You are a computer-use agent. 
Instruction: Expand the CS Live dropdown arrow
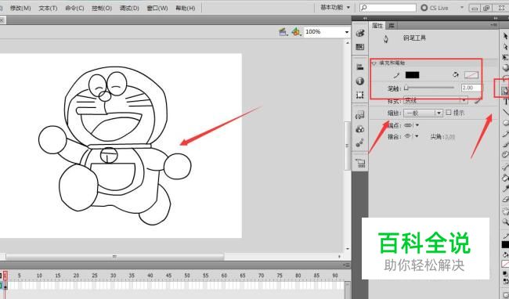point(462,8)
